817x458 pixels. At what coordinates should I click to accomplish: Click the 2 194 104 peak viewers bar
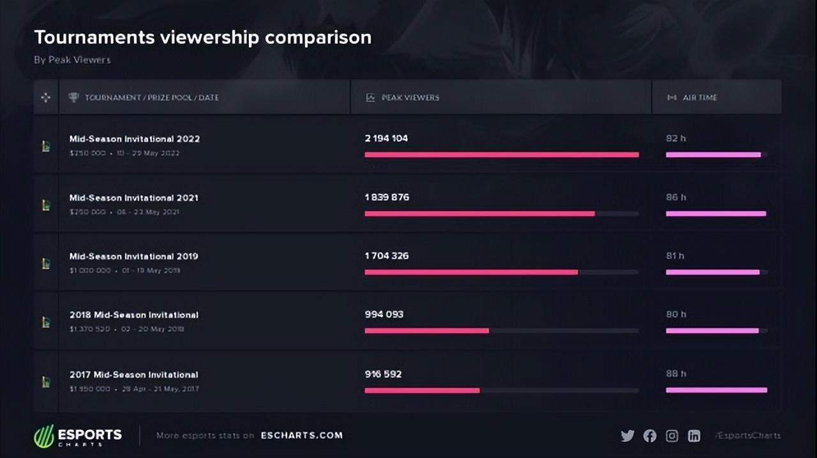501,154
